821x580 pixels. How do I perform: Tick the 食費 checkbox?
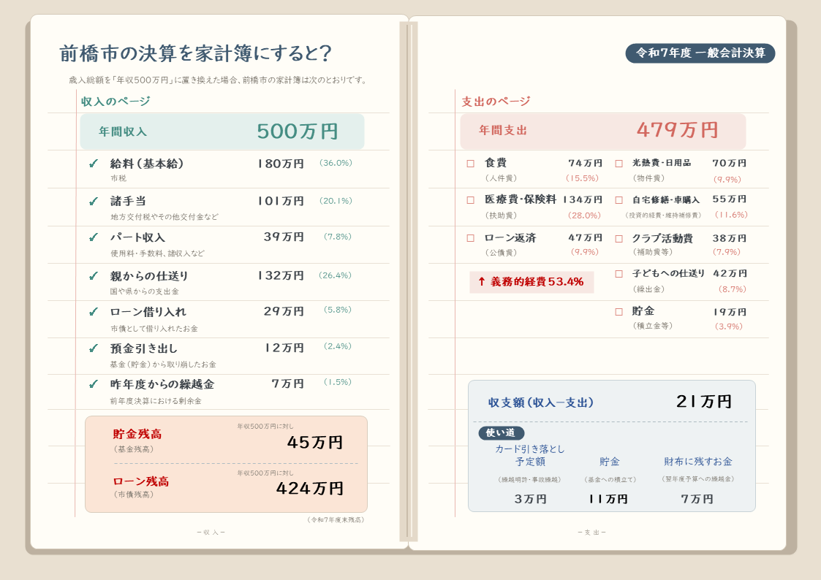[470, 164]
